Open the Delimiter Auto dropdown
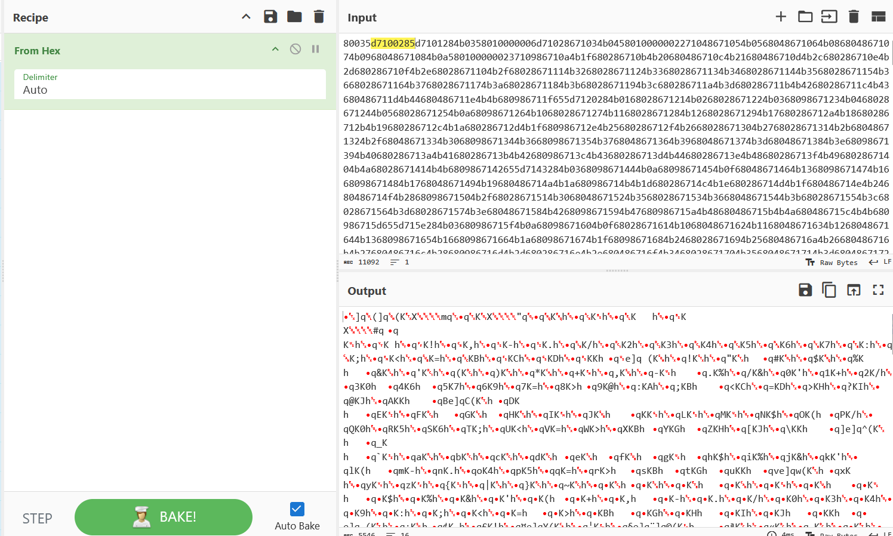 (170, 84)
